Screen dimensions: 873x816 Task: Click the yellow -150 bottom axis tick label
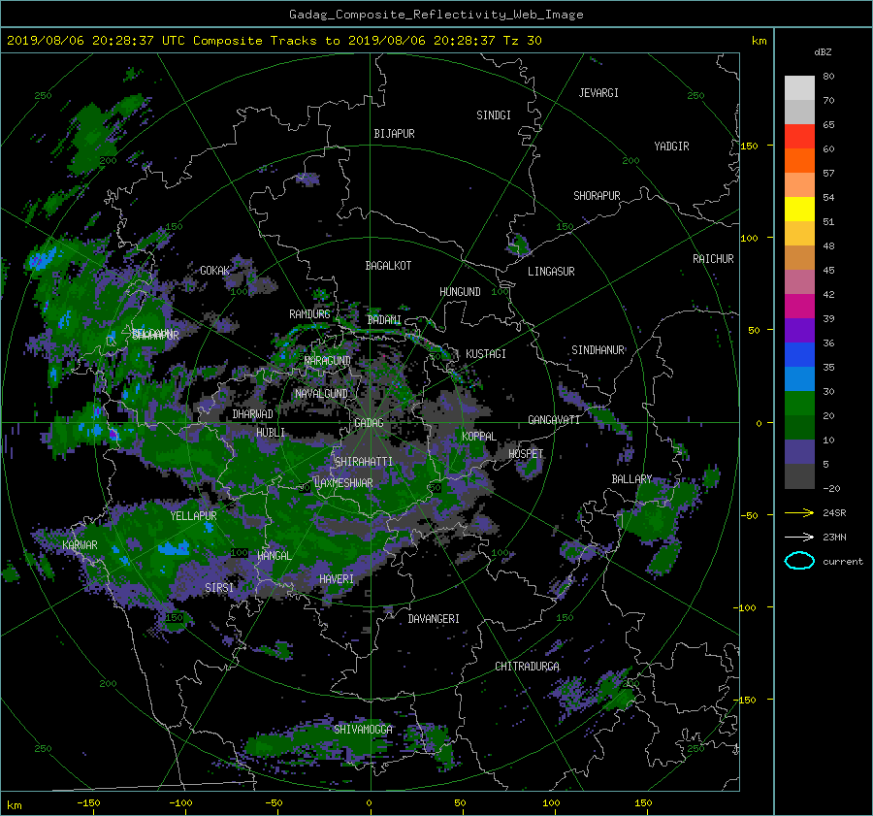point(88,803)
